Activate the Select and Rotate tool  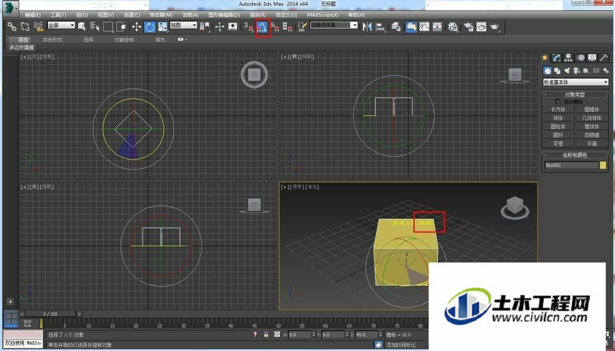click(149, 26)
